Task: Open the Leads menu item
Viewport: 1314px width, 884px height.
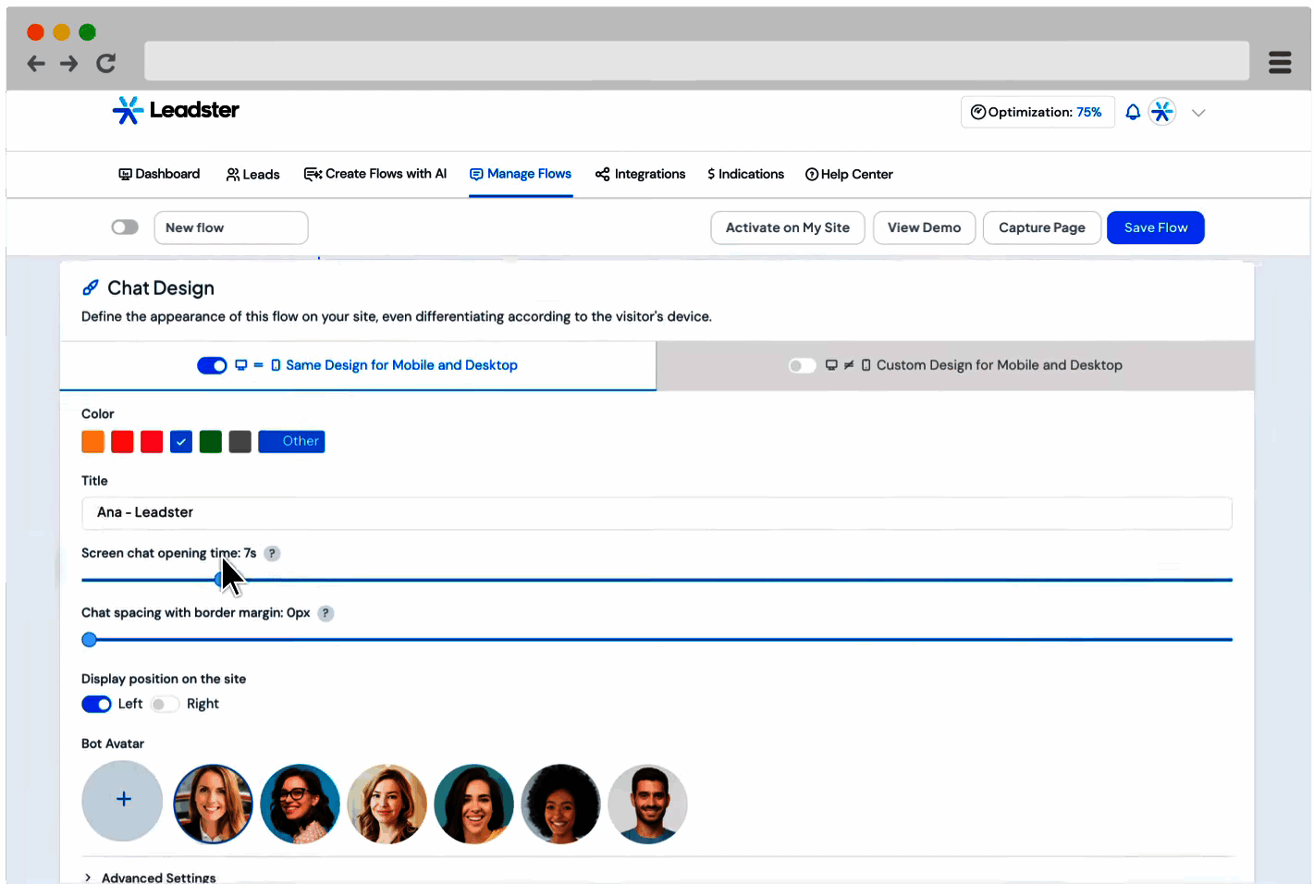Action: pos(252,174)
